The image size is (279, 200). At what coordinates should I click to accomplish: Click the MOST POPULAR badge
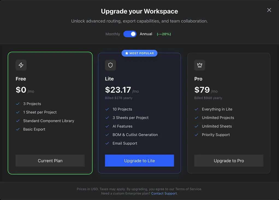(x=139, y=53)
